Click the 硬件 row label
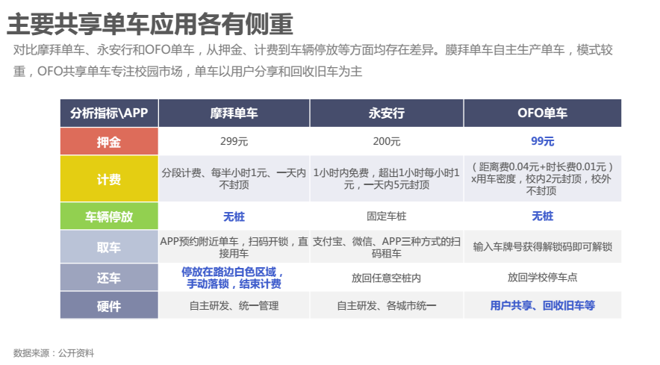Viewport: 660px width, 365px height. pyautogui.click(x=109, y=305)
